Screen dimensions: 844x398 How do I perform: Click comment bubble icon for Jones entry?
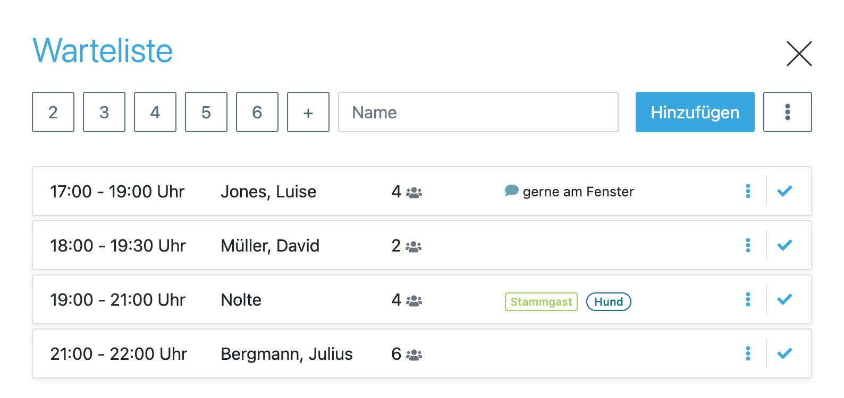(x=511, y=191)
